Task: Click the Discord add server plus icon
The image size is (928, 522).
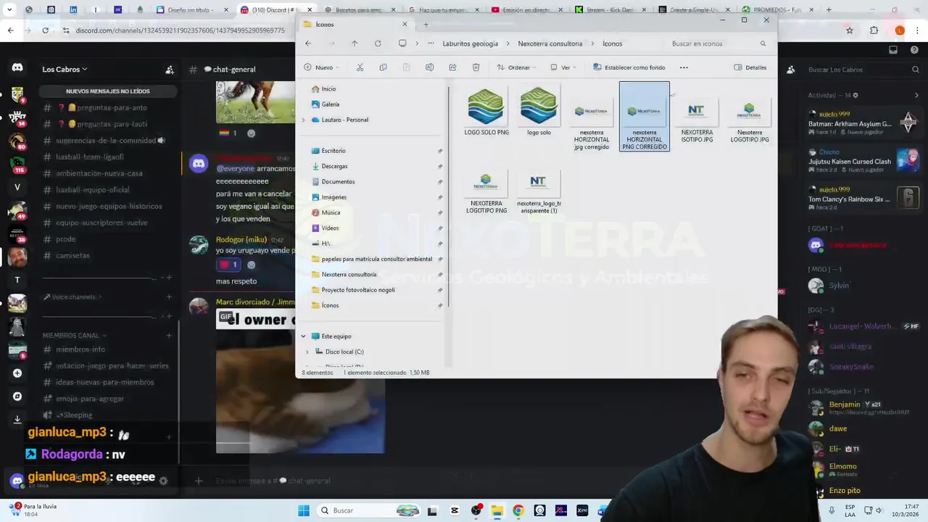Action: [x=17, y=373]
